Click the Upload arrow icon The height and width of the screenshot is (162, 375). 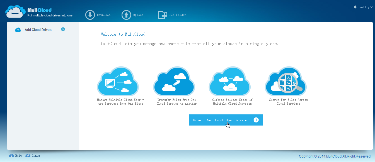(x=126, y=15)
